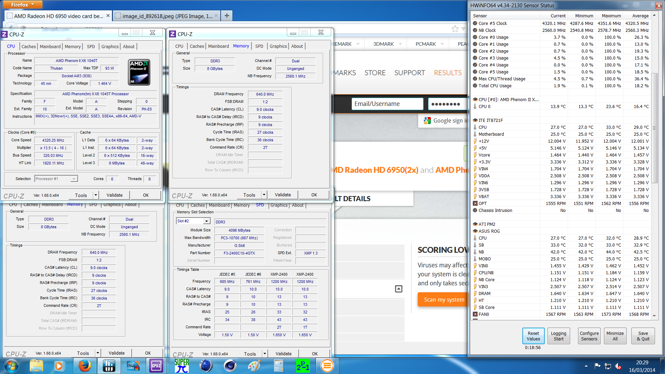Expand 3DMARK navigation dropdown

click(400, 44)
